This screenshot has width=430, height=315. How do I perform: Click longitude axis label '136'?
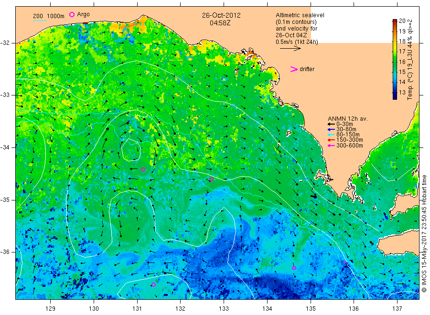[354, 309]
